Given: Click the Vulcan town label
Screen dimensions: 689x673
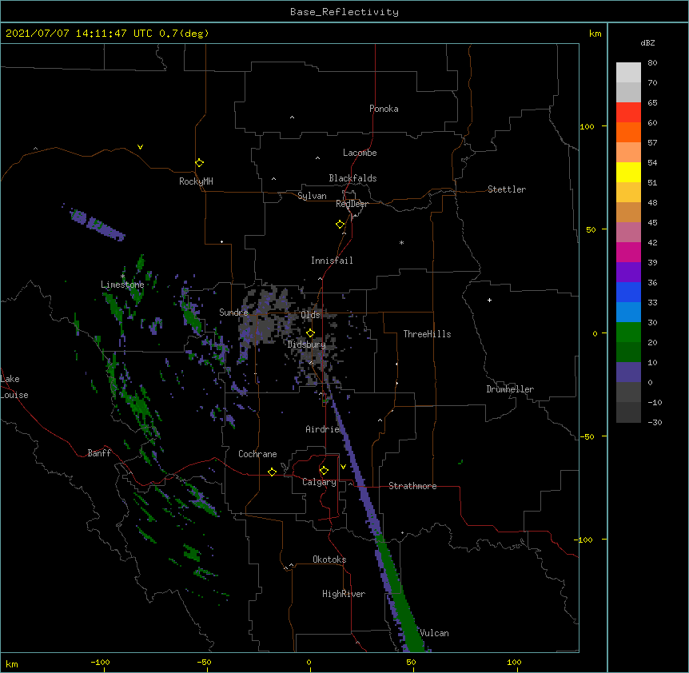Looking at the screenshot, I should click(434, 633).
